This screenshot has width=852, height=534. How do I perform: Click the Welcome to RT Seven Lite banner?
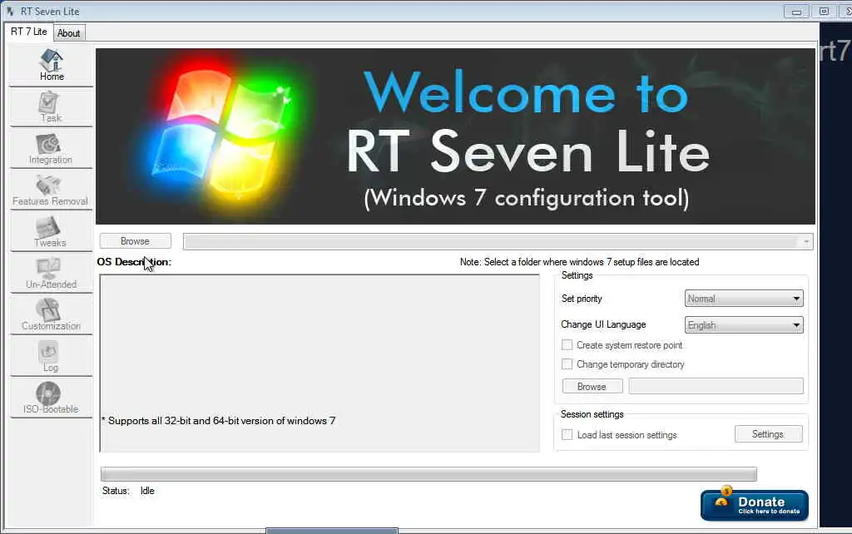[455, 136]
